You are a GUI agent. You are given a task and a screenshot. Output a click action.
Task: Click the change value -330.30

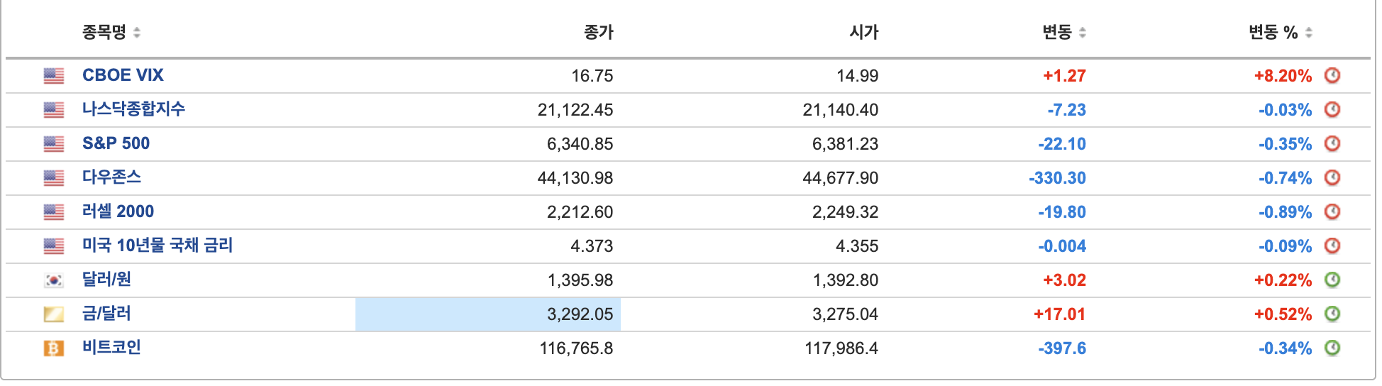1058,178
